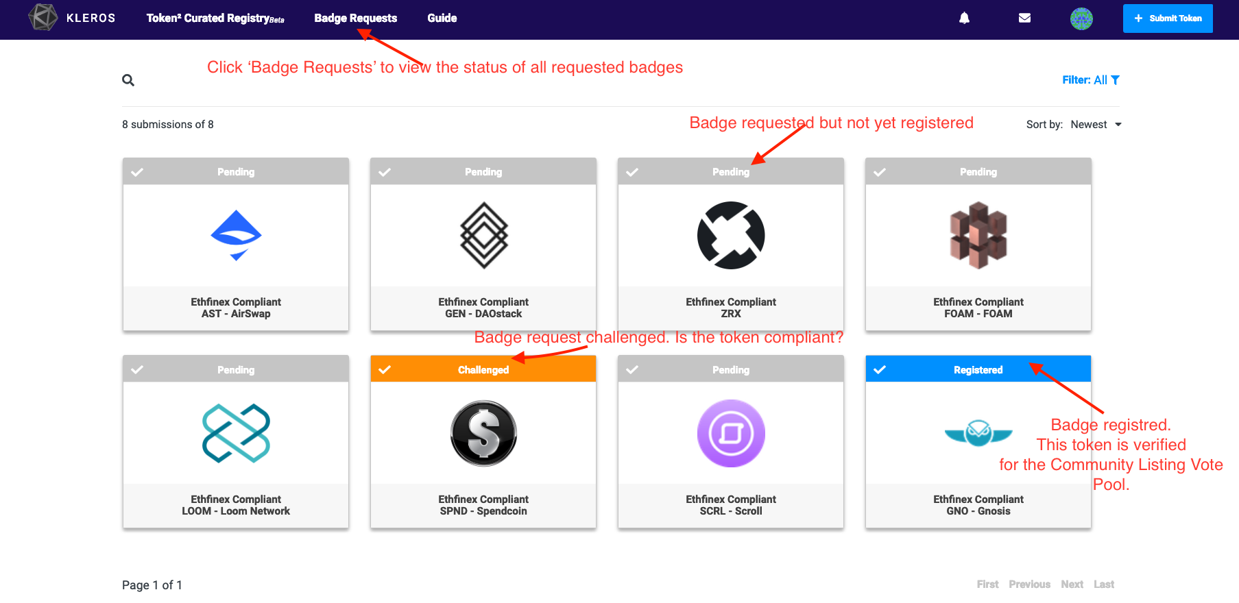Open the user account avatar
Viewport: 1239px width, 603px height.
1081,19
